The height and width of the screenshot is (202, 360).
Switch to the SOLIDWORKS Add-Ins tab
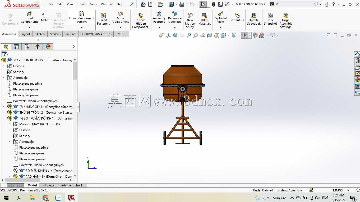click(96, 34)
